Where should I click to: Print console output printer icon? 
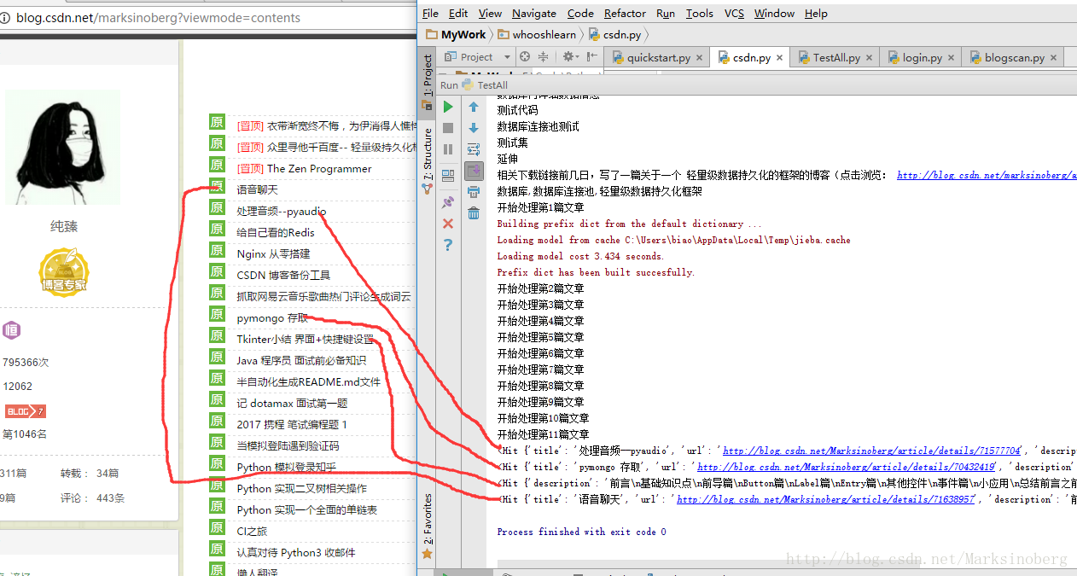click(474, 192)
